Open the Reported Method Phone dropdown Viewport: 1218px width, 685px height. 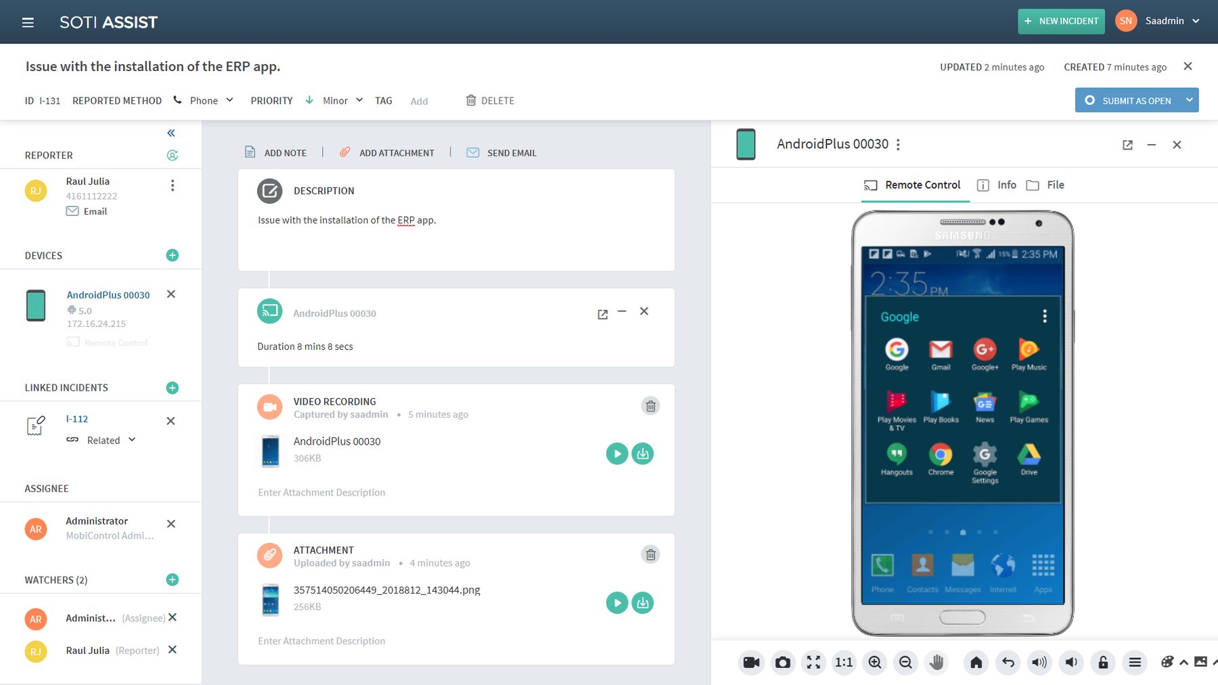[231, 100]
